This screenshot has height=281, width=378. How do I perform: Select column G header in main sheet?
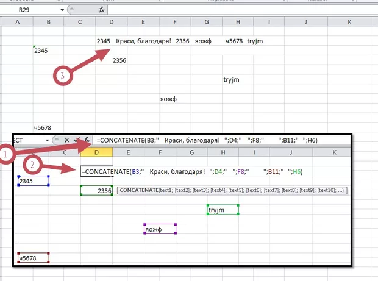pyautogui.click(x=207, y=22)
